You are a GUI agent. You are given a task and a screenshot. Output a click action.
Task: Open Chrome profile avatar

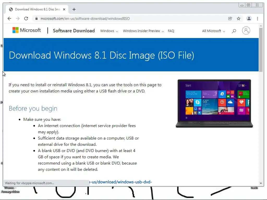click(x=249, y=18)
